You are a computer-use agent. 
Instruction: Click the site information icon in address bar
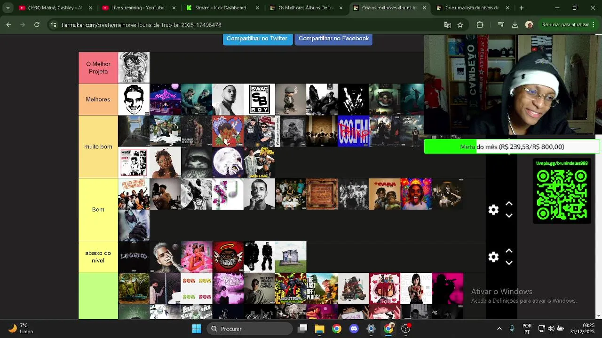pos(54,25)
